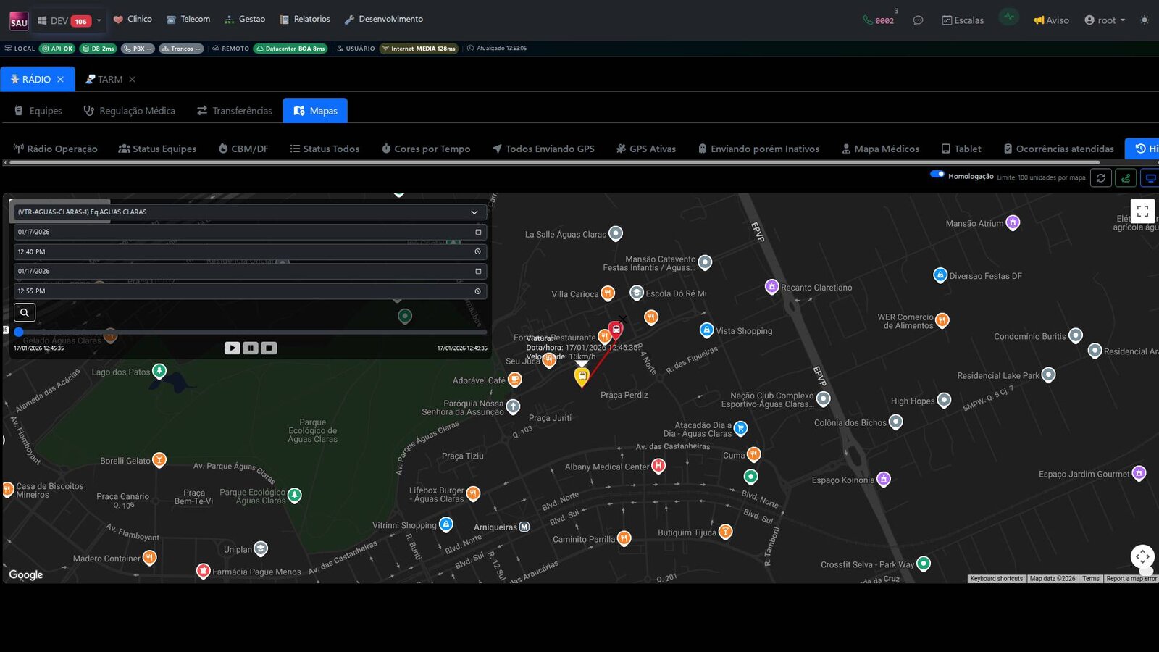Close the TARM tab
Viewport: 1159px width, 652px height.
click(x=132, y=80)
